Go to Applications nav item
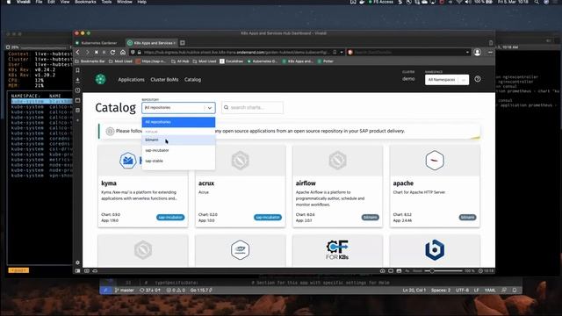The height and width of the screenshot is (316, 562). click(x=131, y=80)
